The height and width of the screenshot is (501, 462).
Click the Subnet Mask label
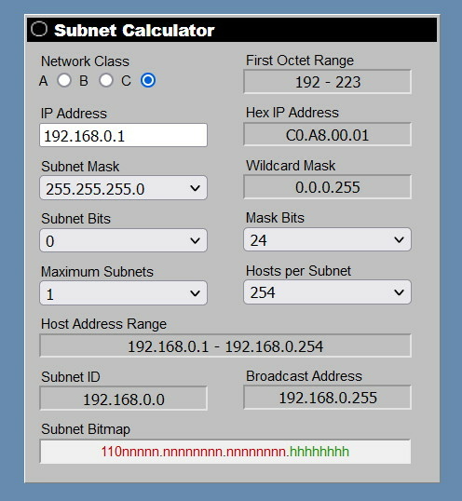80,166
